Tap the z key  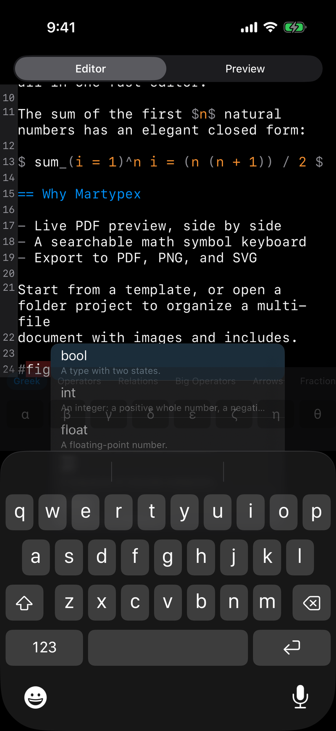69,602
